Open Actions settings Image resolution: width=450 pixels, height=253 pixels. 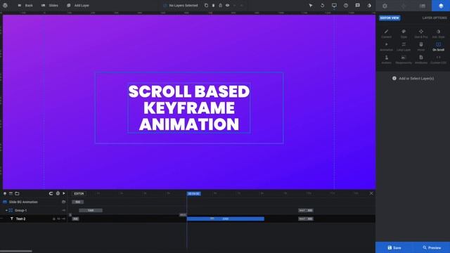coord(386,59)
